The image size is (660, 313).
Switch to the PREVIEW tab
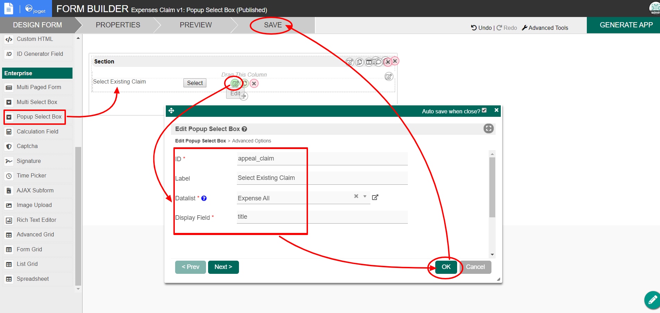(x=196, y=25)
